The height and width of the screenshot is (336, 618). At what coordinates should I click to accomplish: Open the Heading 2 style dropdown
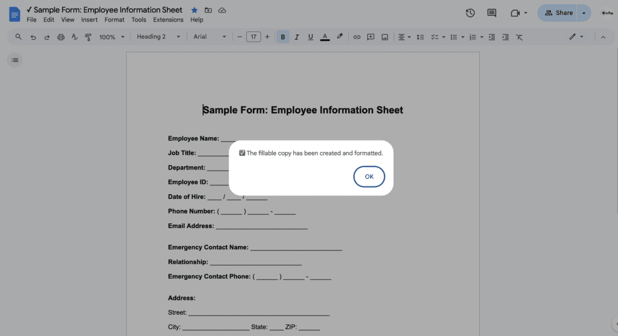click(x=159, y=37)
